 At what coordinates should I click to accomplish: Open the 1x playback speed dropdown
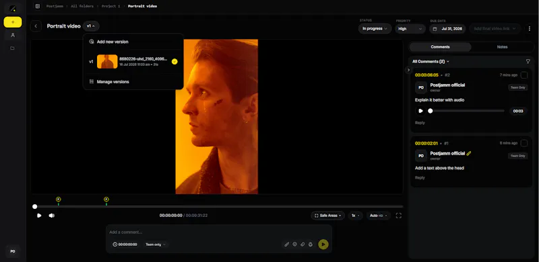tap(355, 216)
